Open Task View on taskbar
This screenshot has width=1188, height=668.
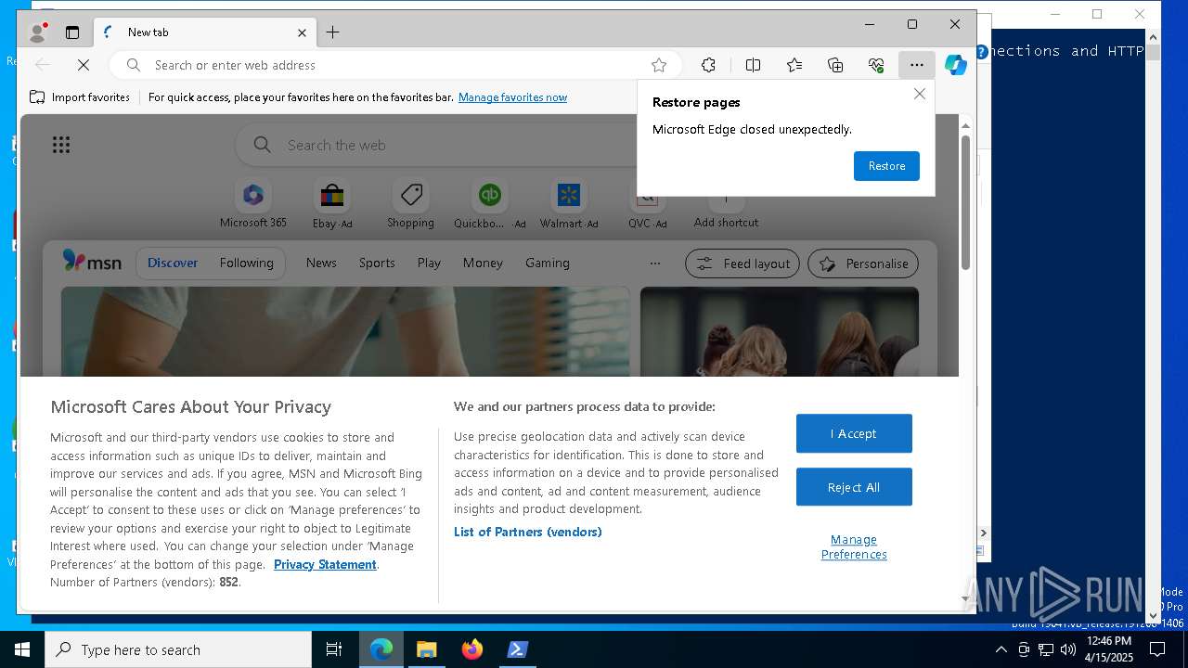334,649
